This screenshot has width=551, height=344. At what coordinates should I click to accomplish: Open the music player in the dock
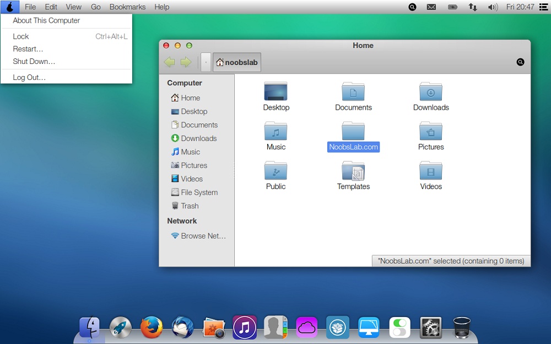click(x=245, y=327)
